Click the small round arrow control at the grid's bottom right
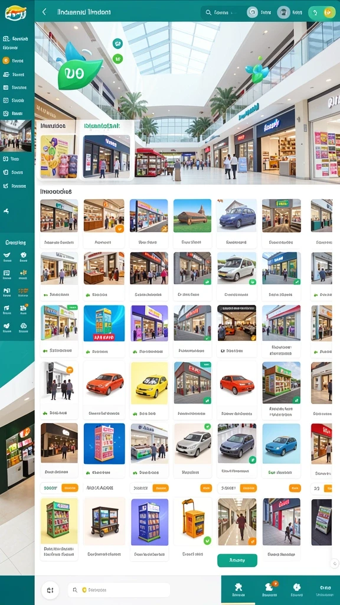340x605 pixels. coord(335,563)
